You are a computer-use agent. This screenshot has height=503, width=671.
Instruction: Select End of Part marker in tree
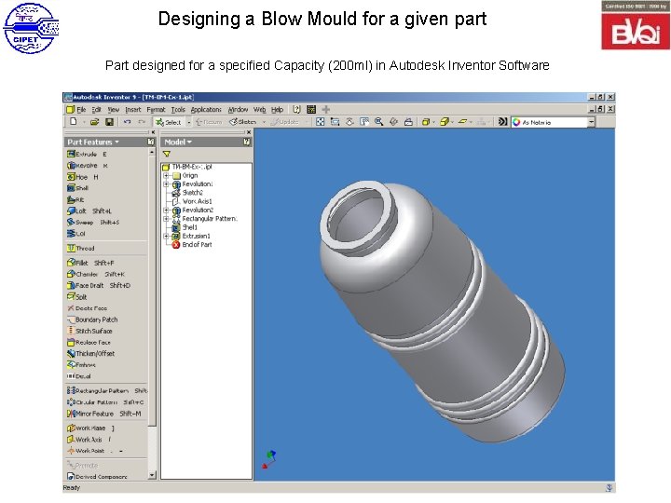coord(192,245)
